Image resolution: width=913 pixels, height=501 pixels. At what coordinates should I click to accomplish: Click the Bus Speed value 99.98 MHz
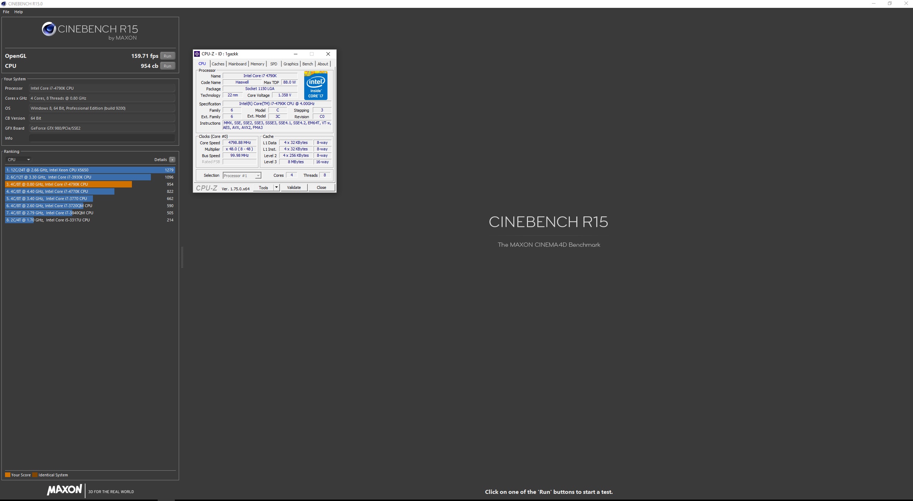(x=240, y=155)
